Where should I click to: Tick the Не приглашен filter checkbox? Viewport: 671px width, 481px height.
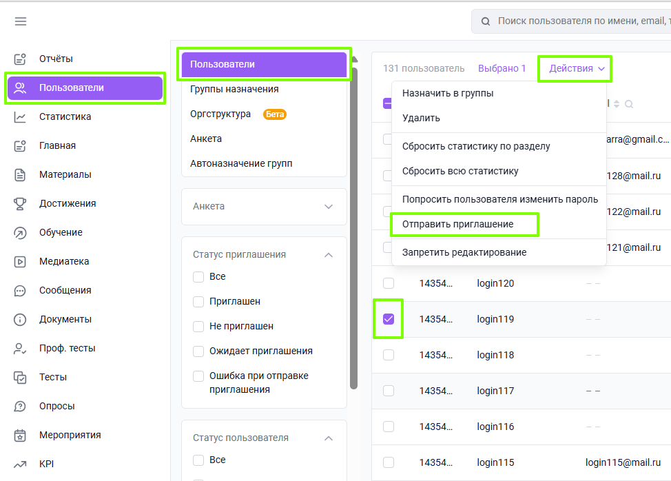[198, 327]
